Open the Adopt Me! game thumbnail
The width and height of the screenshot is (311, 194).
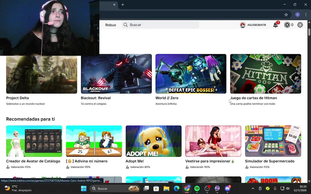(x=154, y=141)
